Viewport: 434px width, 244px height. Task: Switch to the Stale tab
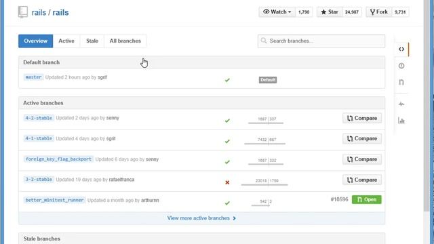click(92, 41)
